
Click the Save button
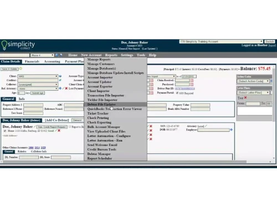4,69
